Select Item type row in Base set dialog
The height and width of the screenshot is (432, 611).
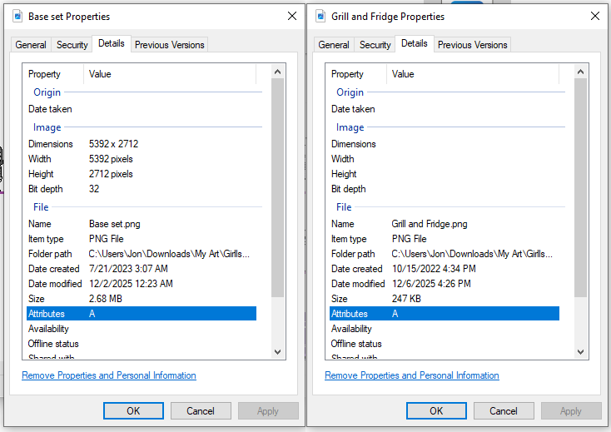(142, 239)
